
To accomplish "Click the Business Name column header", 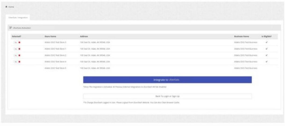I will pos(241,37).
